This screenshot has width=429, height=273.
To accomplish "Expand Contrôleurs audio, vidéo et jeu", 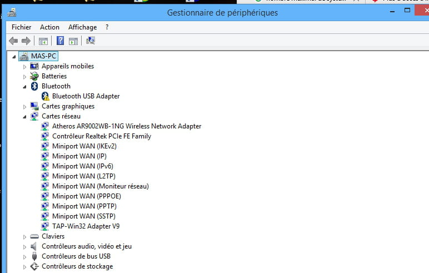I will click(x=24, y=247).
